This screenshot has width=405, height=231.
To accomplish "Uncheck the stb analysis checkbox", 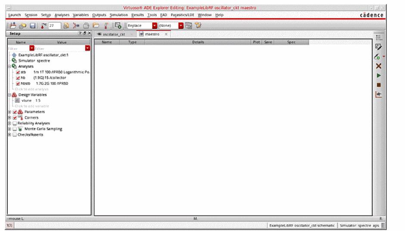I will click(x=18, y=72).
